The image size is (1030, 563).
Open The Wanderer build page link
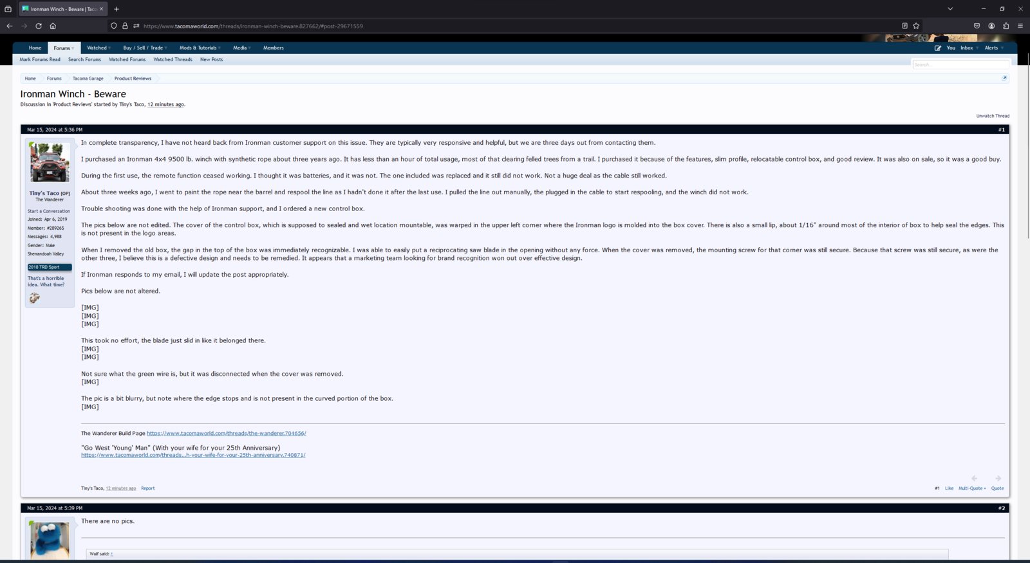point(226,433)
